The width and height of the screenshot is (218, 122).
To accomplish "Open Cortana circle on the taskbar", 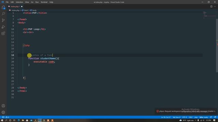I will [x=10, y=120].
